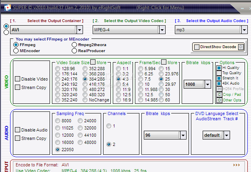
Task: Toggle the Hi Quality option indicator
Action: pyautogui.click(x=219, y=68)
